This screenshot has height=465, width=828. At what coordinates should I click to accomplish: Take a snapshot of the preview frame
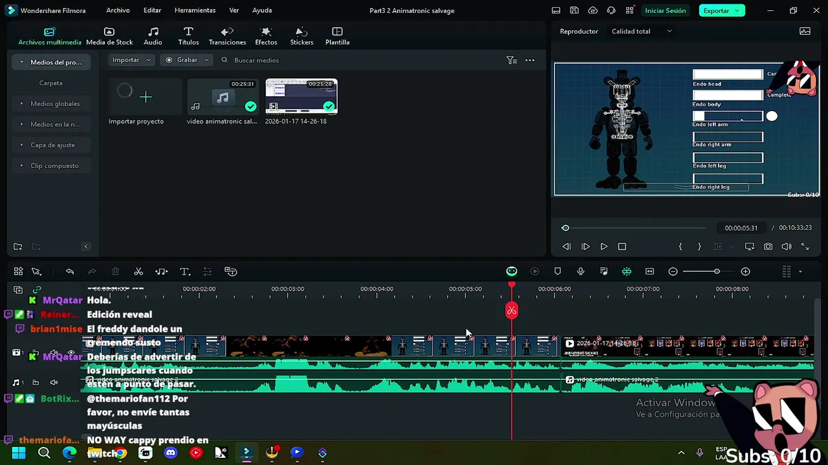click(768, 247)
